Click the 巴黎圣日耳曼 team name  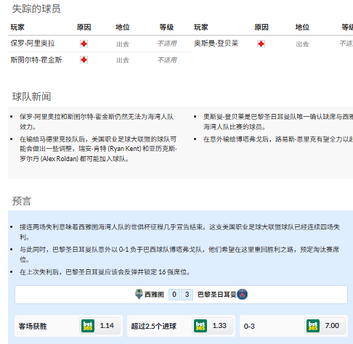pos(217,295)
